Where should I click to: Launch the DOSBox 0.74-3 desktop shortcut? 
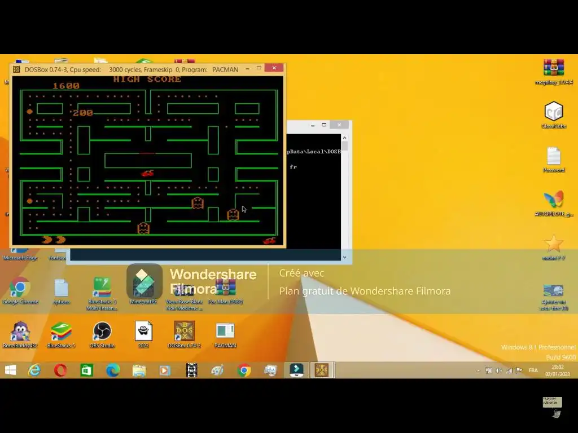(x=185, y=334)
